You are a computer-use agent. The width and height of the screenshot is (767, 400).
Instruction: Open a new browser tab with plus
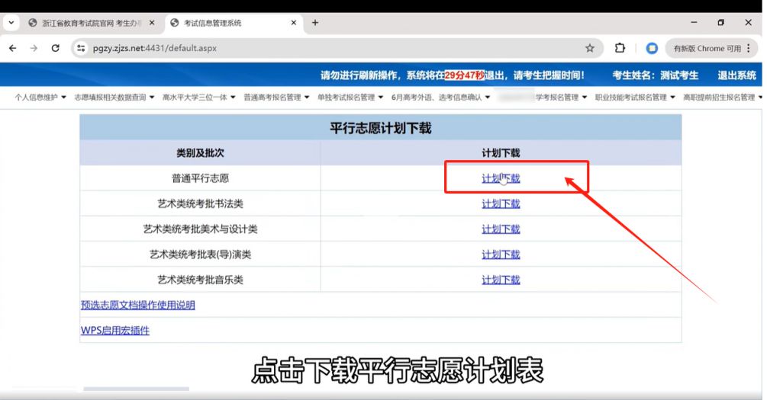[x=314, y=23]
